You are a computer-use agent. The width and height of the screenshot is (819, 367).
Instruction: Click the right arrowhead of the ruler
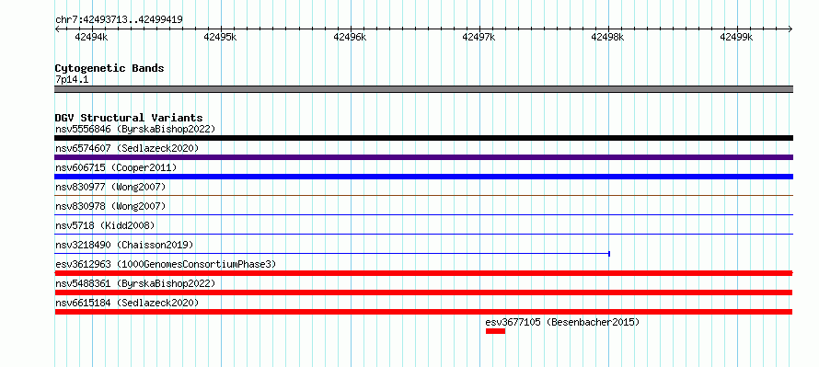[790, 29]
